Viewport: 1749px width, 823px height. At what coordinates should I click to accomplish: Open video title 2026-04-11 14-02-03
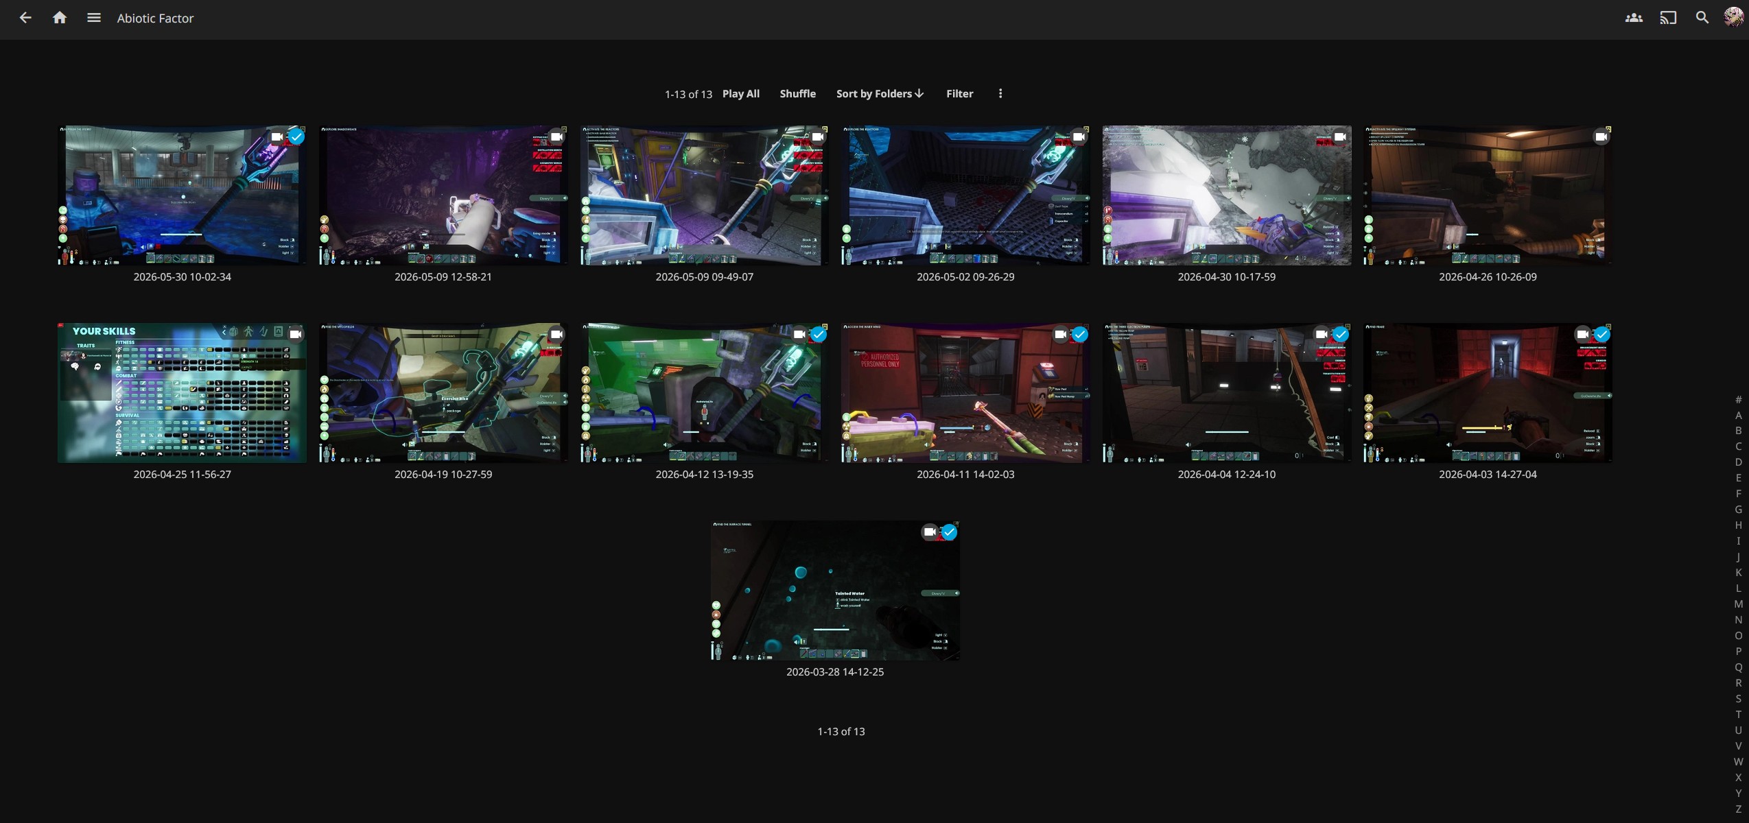(965, 474)
